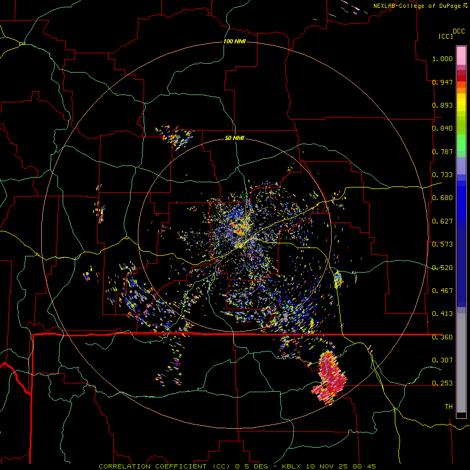The width and height of the screenshot is (470, 470).
Task: Click the 0.893 scale value
Action: pos(442,105)
